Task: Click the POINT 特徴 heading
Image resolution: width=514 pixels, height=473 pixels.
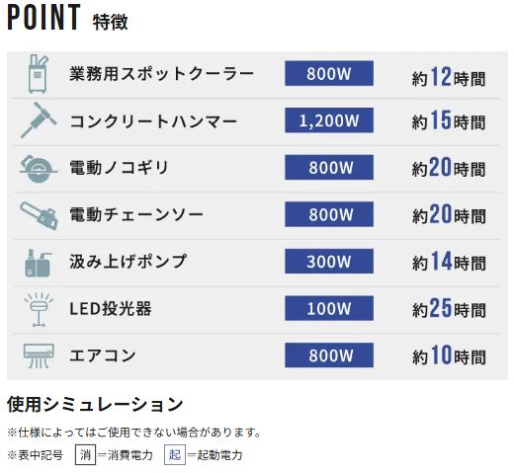Action: pos(67,18)
